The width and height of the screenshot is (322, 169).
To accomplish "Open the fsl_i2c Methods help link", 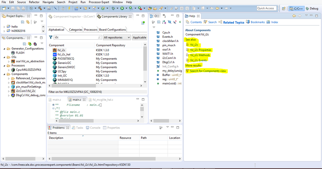I will (200, 55).
